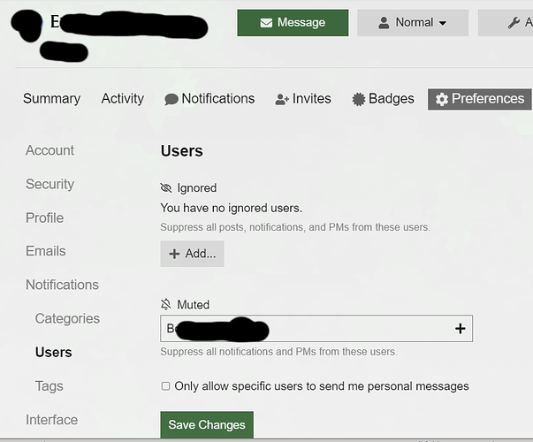This screenshot has height=442, width=533.
Task: Open Notifications section in left sidebar
Action: pyautogui.click(x=62, y=285)
